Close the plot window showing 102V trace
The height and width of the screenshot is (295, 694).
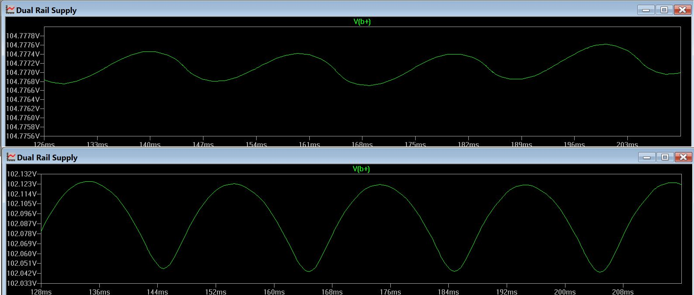[683, 157]
